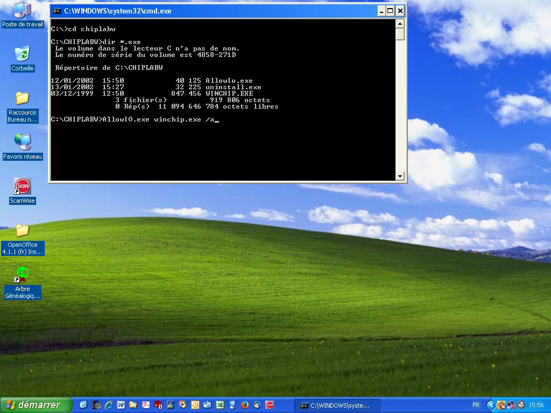
Task: Maximize the cmd.exe window
Action: [390, 11]
